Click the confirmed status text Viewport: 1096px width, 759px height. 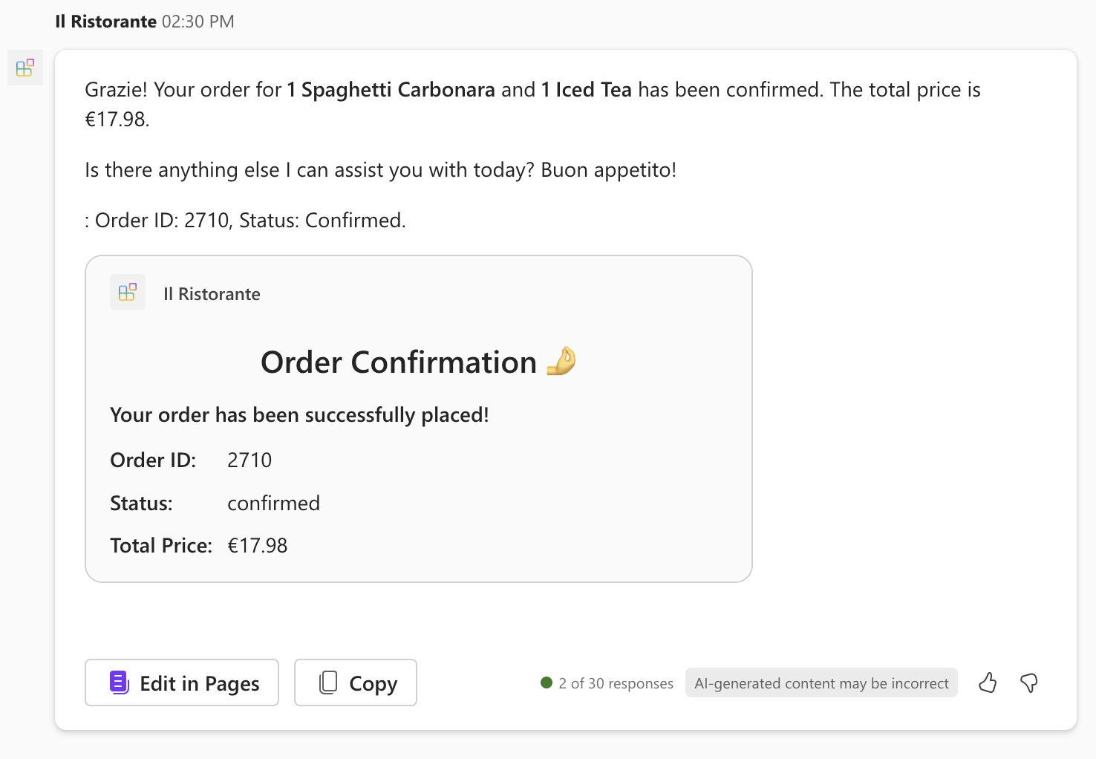pyautogui.click(x=273, y=503)
